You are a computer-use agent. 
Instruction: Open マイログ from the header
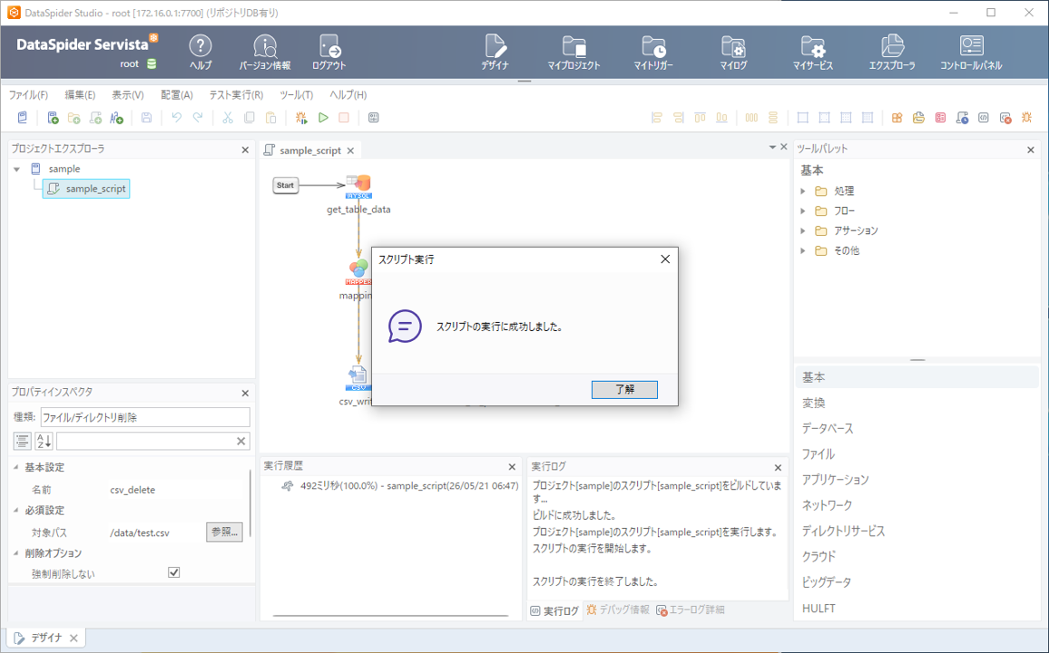coord(733,52)
